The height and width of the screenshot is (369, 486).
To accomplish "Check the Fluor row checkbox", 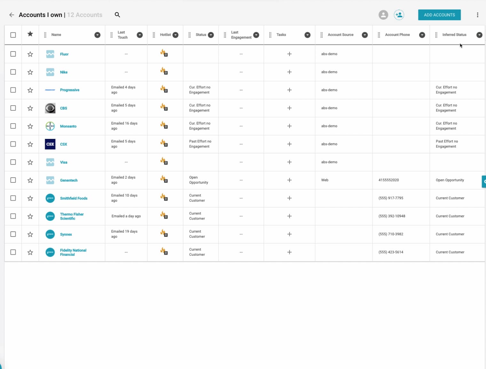I will pos(13,54).
